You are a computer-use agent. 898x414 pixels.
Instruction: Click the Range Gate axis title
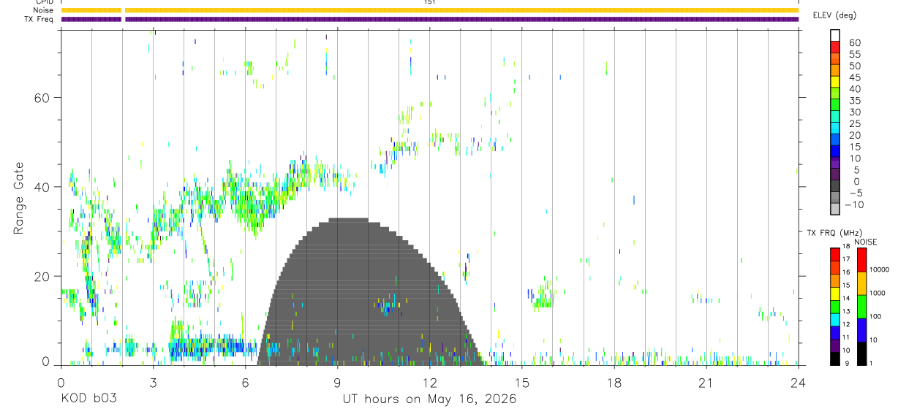(x=19, y=199)
